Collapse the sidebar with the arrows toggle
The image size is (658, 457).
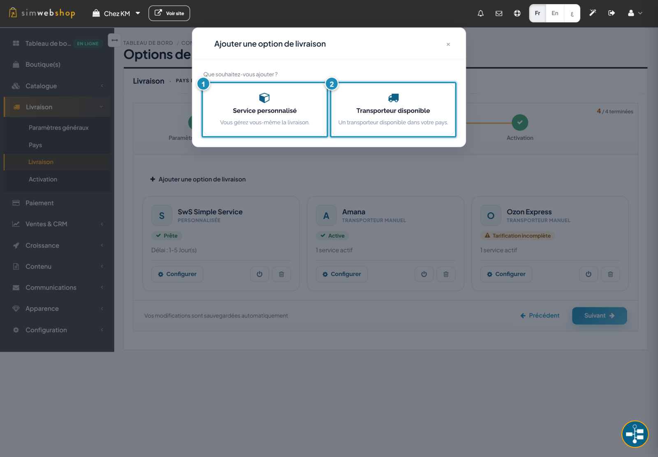click(x=115, y=40)
